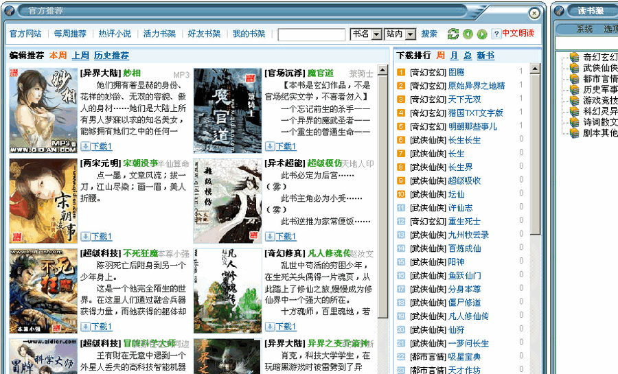Click the 中文朗读 link

[x=518, y=34]
